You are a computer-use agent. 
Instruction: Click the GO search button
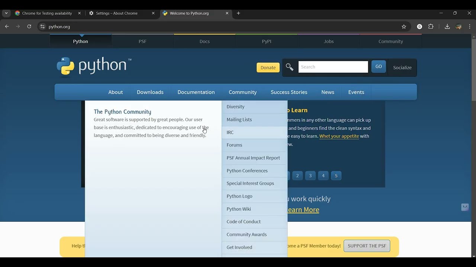[x=379, y=67]
